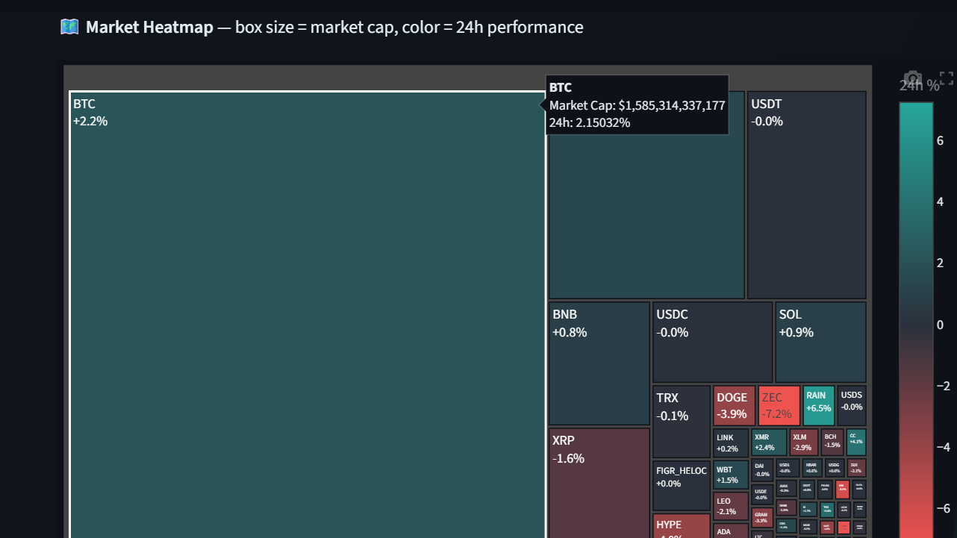Select the USDS tile
This screenshot has width=957, height=538.
(x=852, y=405)
